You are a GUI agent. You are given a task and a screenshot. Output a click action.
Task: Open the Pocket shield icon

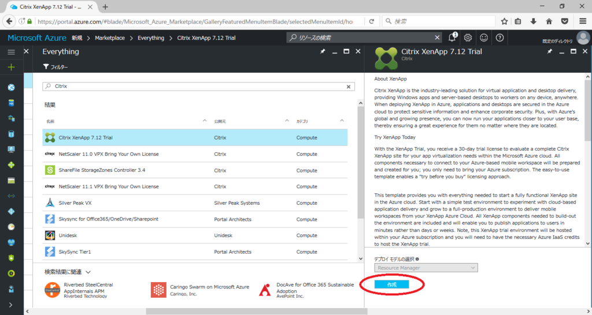click(x=565, y=21)
